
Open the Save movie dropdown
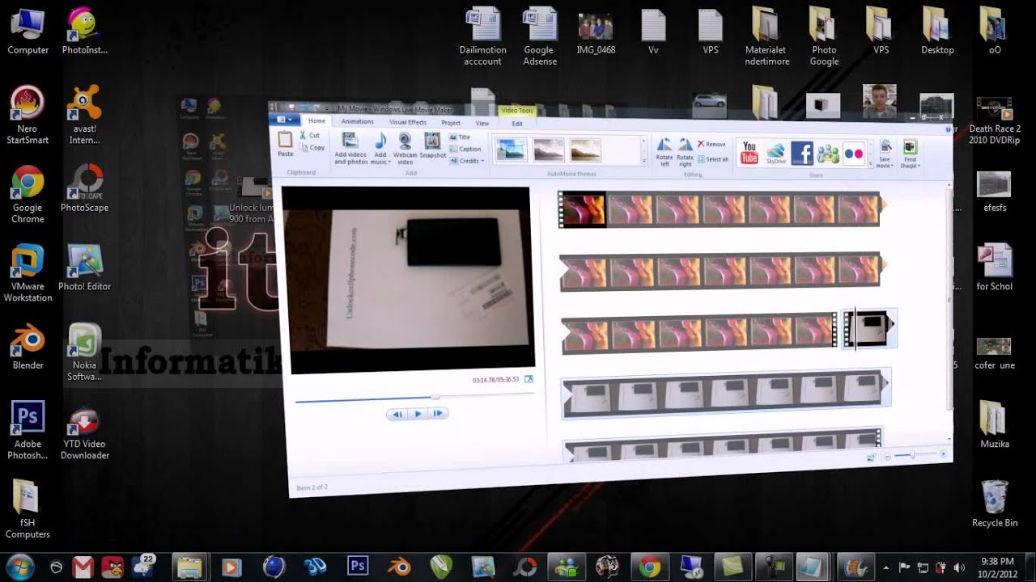click(885, 154)
